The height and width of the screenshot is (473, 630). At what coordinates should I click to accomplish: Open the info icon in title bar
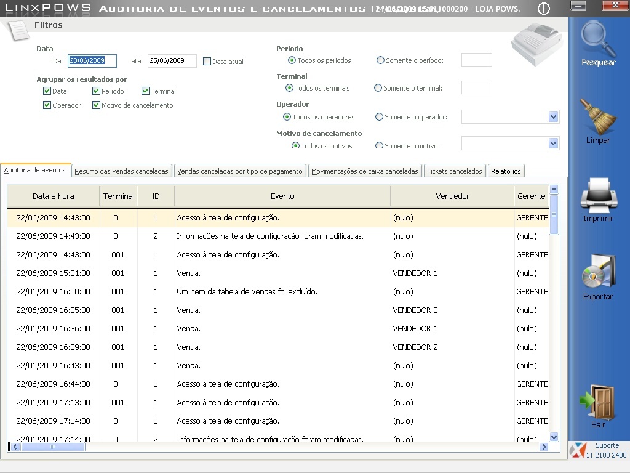pyautogui.click(x=544, y=9)
